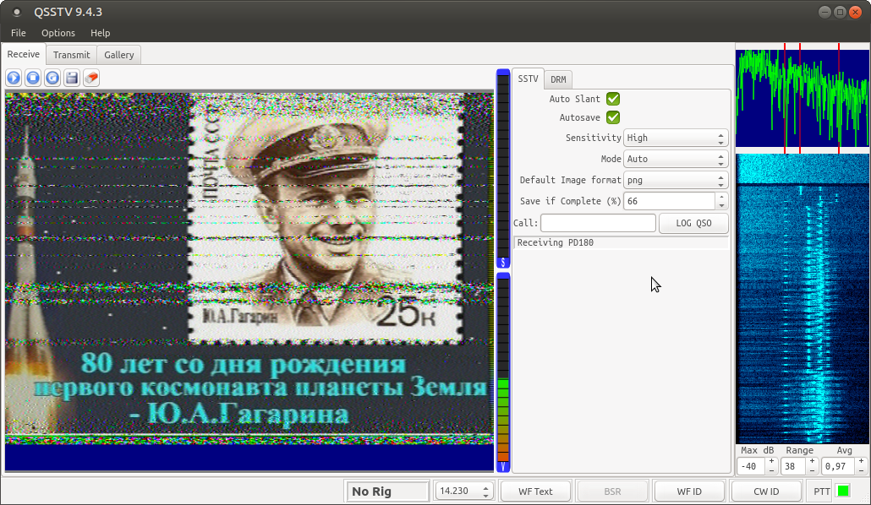Erase the received image with eraser icon

[91, 78]
